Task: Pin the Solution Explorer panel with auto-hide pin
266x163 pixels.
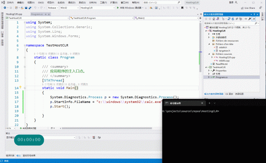Action: tap(254, 15)
